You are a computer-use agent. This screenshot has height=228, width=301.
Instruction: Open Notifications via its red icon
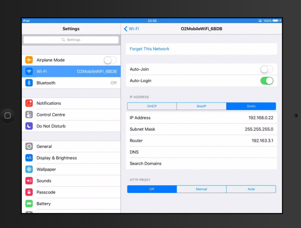[29, 103]
